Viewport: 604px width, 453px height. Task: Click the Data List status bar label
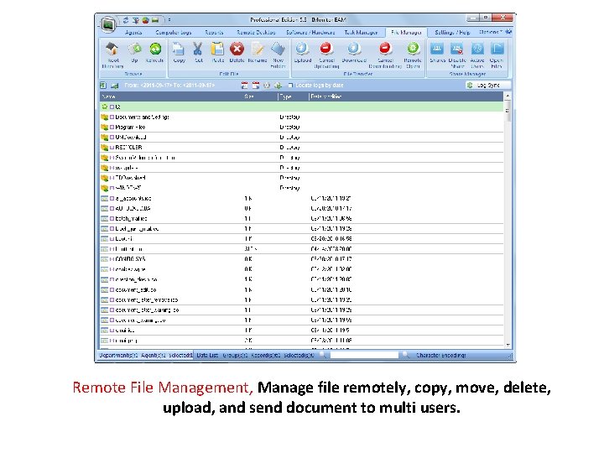pos(207,355)
